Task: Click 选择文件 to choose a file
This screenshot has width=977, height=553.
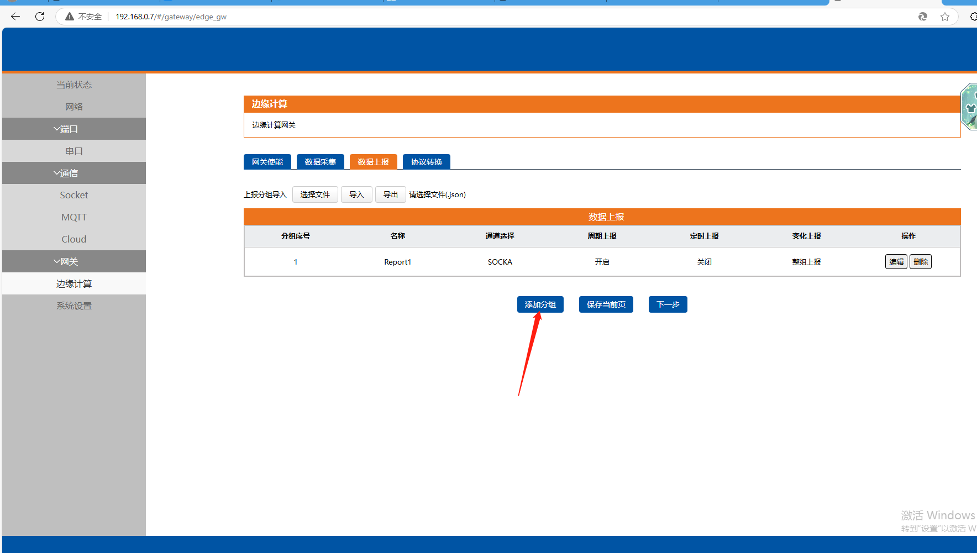Action: (315, 194)
